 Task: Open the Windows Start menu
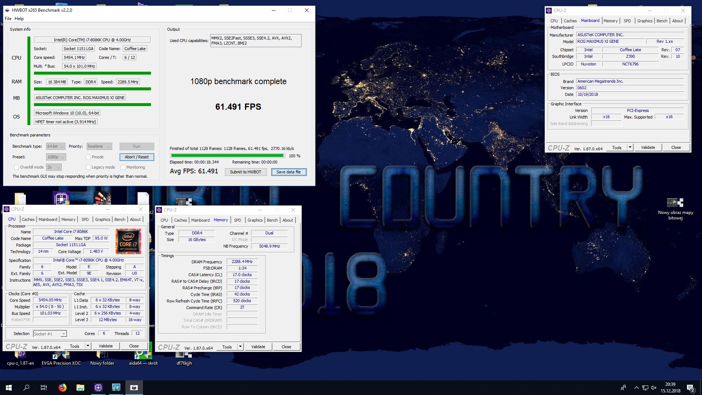point(9,387)
